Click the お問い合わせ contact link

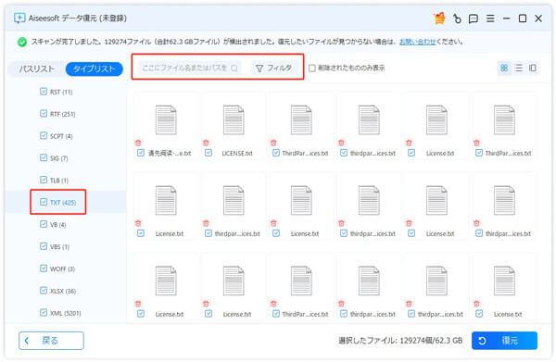coord(417,42)
